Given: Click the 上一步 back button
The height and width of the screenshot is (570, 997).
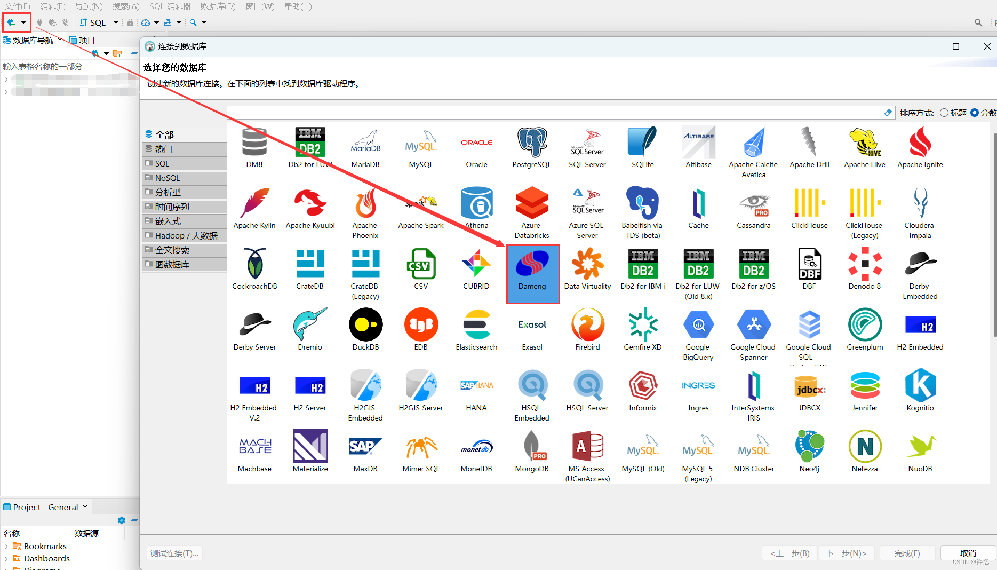Looking at the screenshot, I should (790, 553).
